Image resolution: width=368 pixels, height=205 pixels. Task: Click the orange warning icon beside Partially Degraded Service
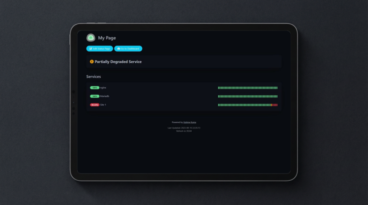coord(92,62)
